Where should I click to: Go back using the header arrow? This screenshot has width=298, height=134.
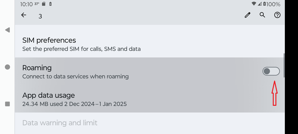24,15
